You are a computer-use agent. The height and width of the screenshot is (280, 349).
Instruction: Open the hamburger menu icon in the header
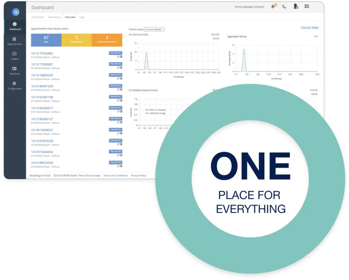click(307, 6)
